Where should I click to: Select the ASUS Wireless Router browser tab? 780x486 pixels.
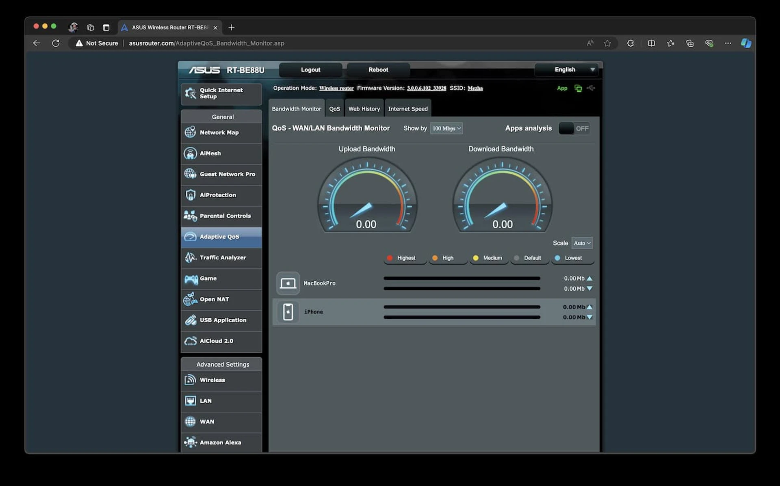(x=170, y=27)
